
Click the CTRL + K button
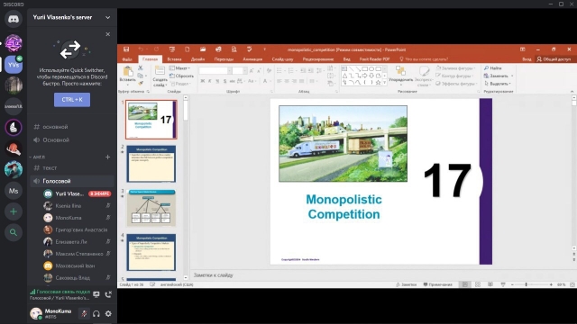pyautogui.click(x=72, y=100)
